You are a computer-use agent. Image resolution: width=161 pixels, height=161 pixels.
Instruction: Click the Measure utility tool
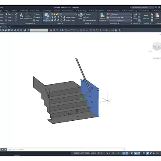146,16
